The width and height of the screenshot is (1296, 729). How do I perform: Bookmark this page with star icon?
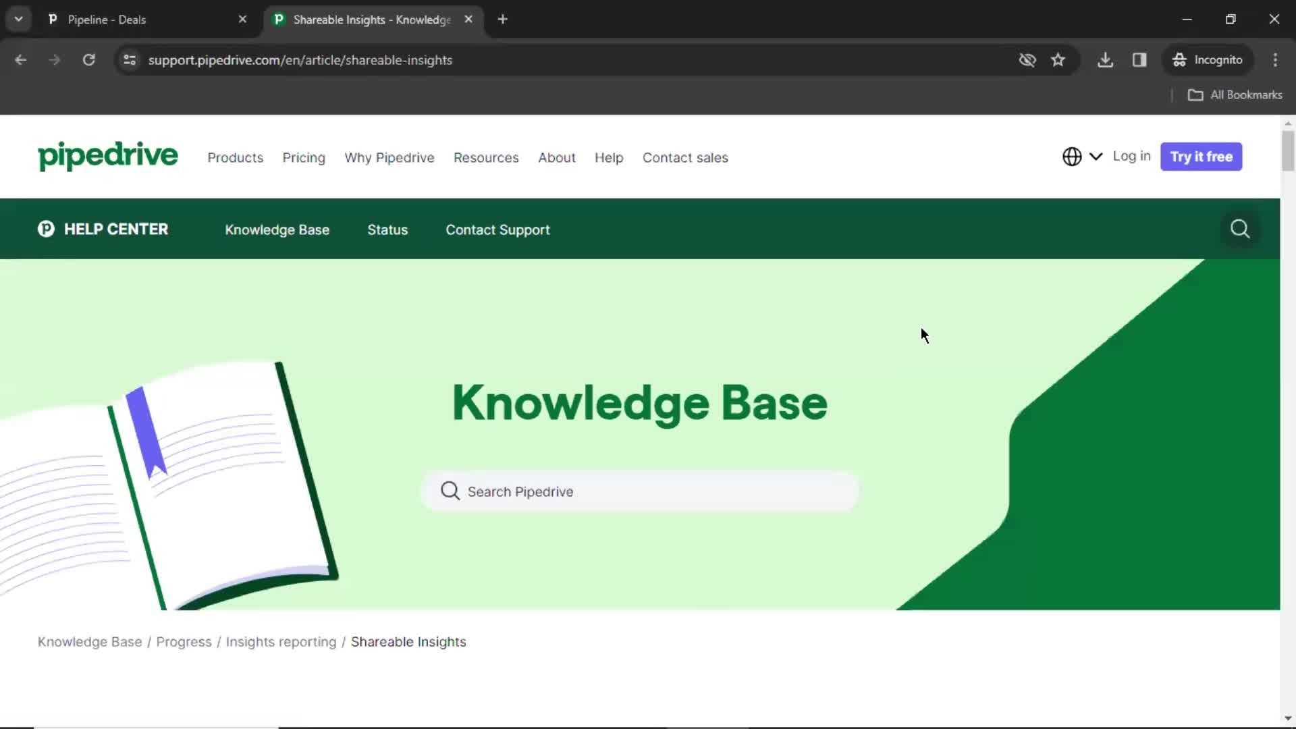(1058, 60)
